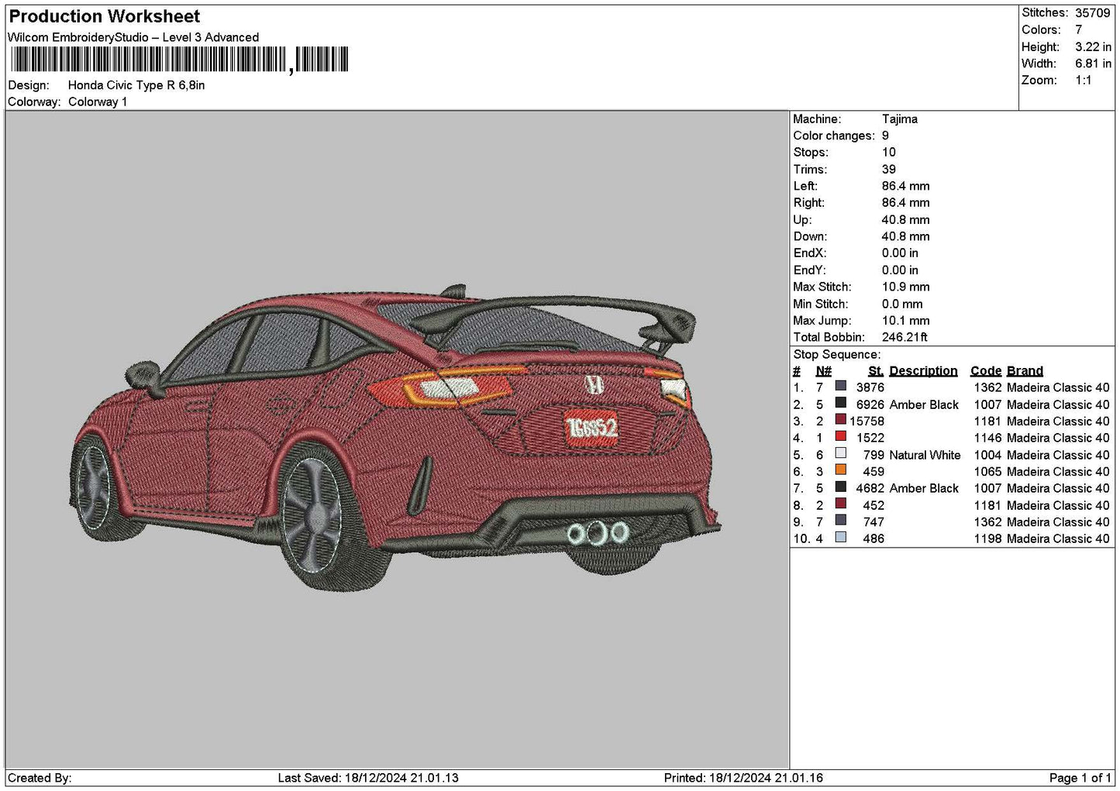Click the dark red swatch in stop row 8
1120x791 pixels.
(x=840, y=504)
